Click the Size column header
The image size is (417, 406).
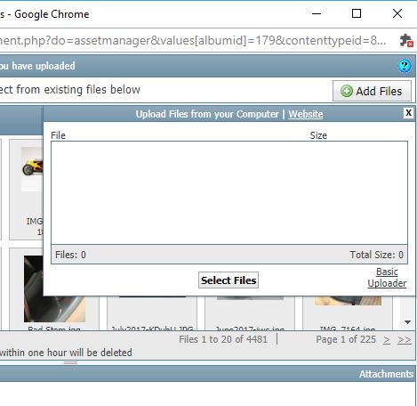318,135
